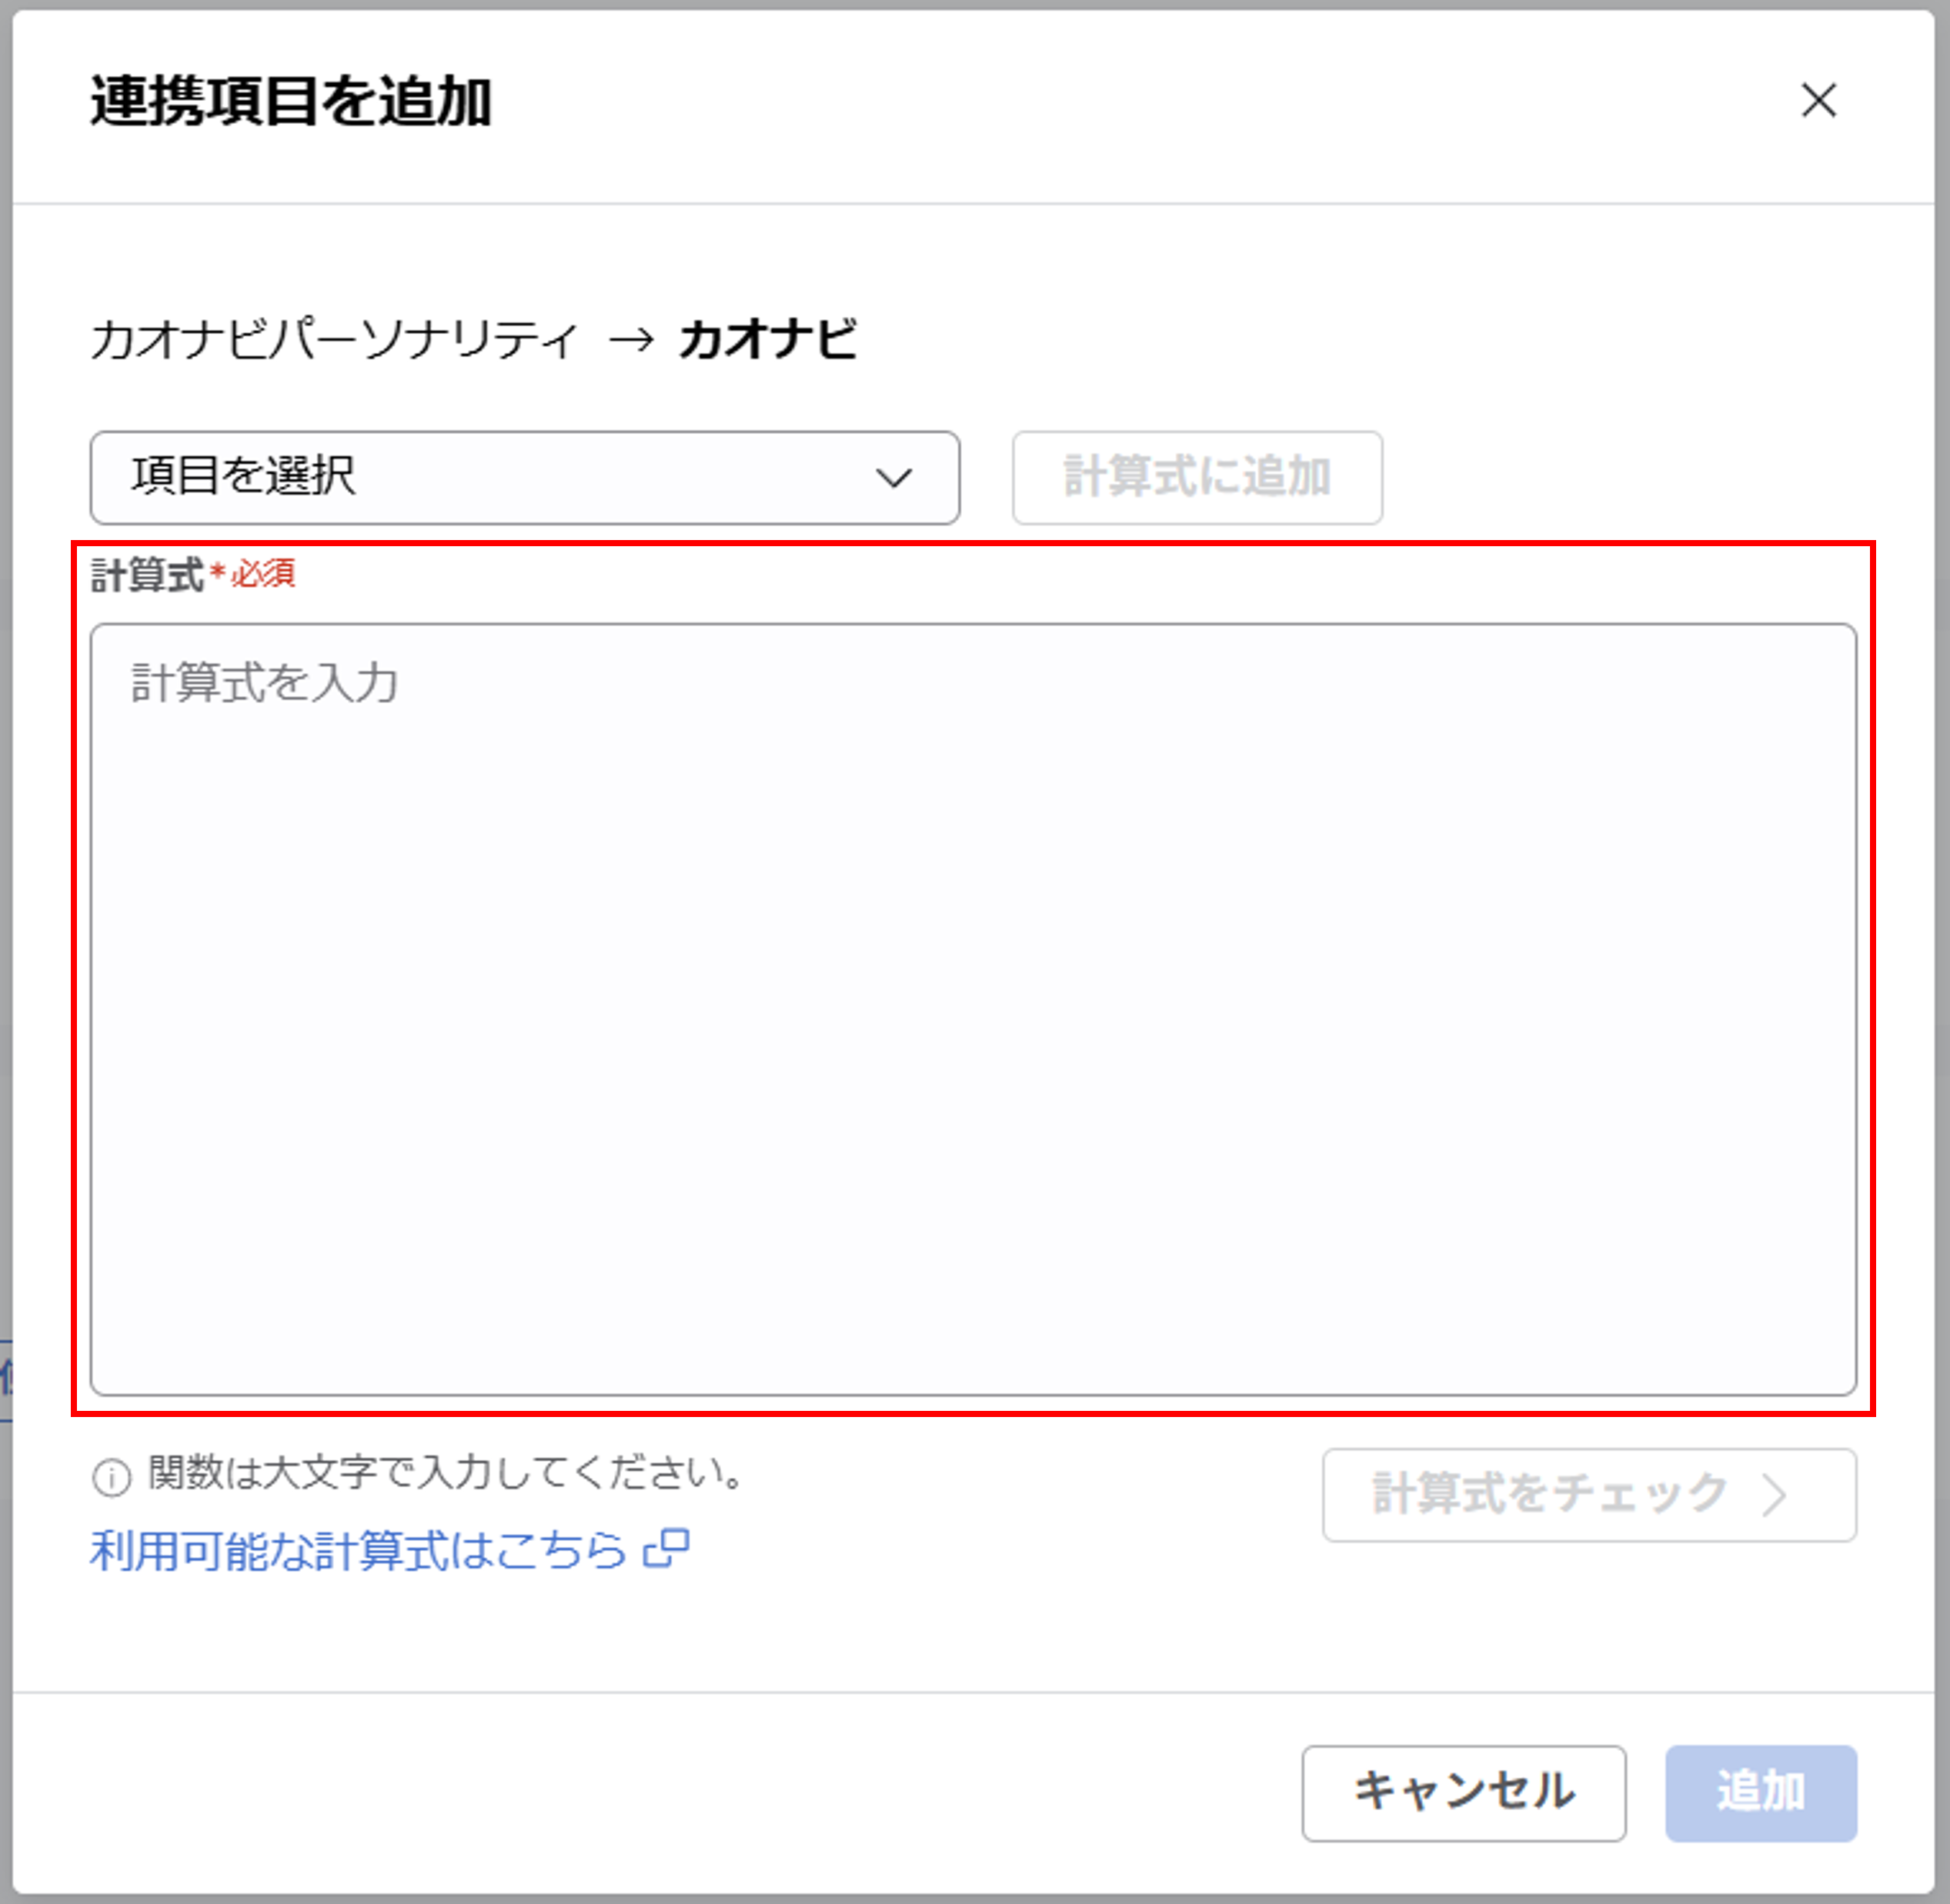Click the 関数は大文字で入力してください hint text

pyautogui.click(x=446, y=1473)
